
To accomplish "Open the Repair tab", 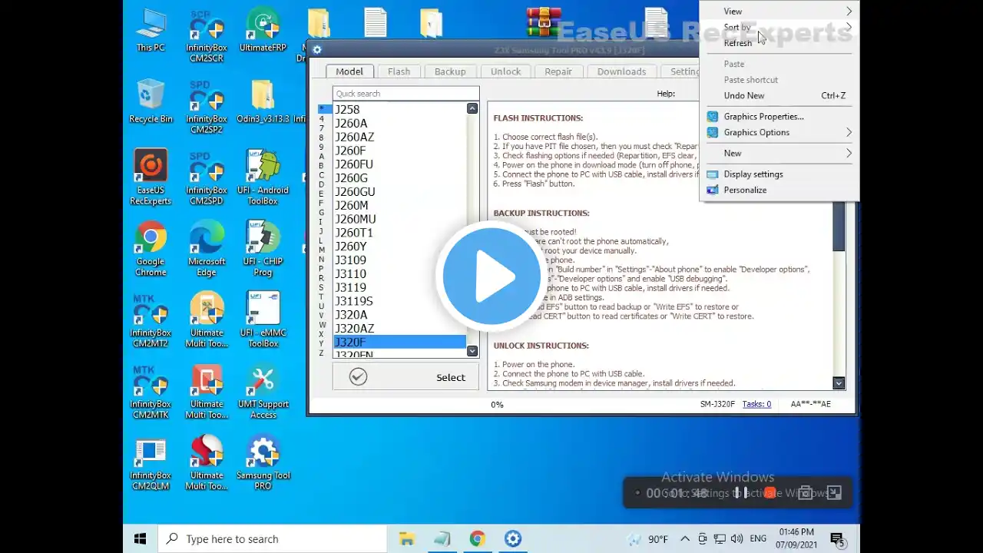I will click(558, 71).
